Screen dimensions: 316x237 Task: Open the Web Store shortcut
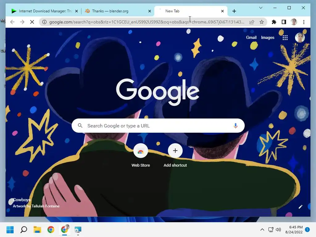pyautogui.click(x=141, y=156)
